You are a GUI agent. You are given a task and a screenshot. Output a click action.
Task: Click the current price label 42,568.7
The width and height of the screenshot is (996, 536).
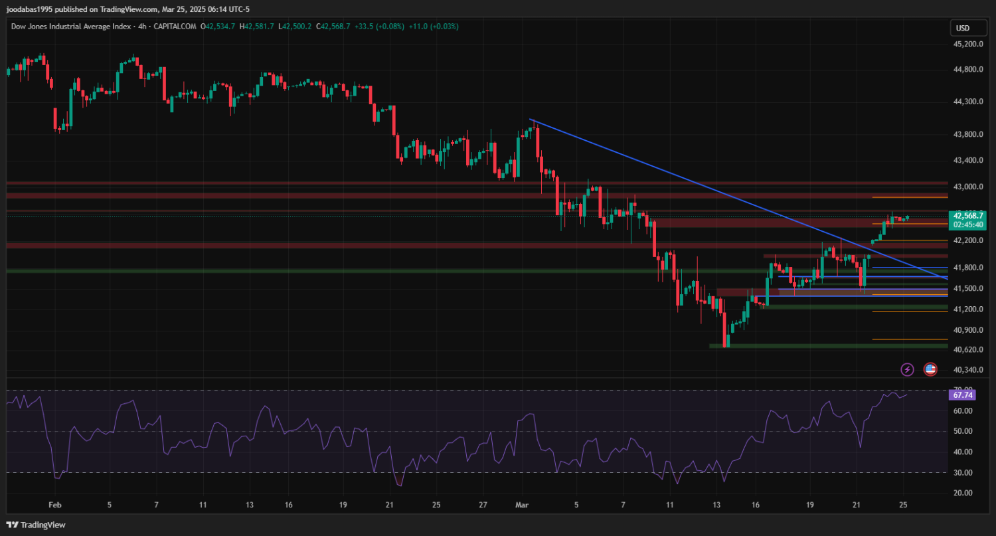pos(967,216)
